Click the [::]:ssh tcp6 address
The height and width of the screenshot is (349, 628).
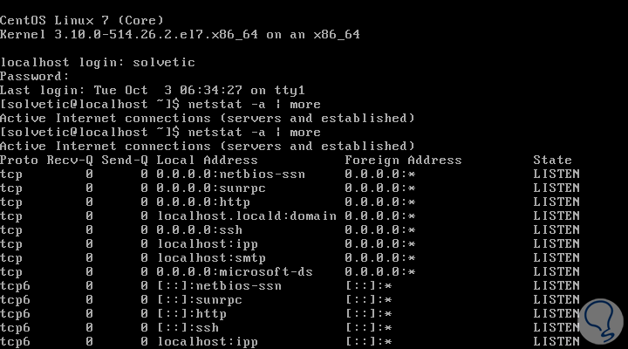tap(188, 327)
